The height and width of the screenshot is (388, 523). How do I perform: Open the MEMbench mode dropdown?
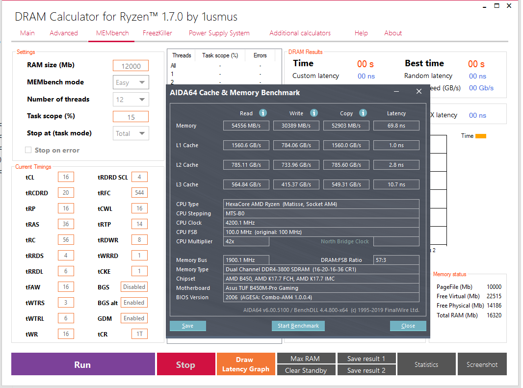click(x=131, y=82)
